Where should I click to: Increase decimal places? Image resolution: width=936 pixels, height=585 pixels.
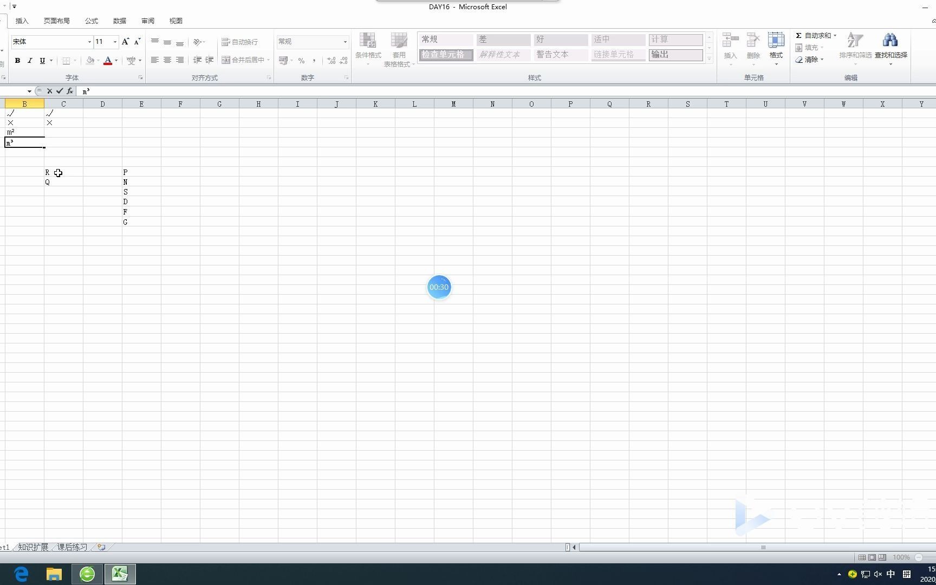[331, 61]
